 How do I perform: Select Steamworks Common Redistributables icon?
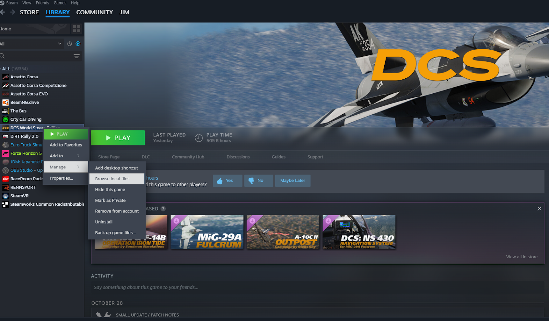[x=5, y=204]
